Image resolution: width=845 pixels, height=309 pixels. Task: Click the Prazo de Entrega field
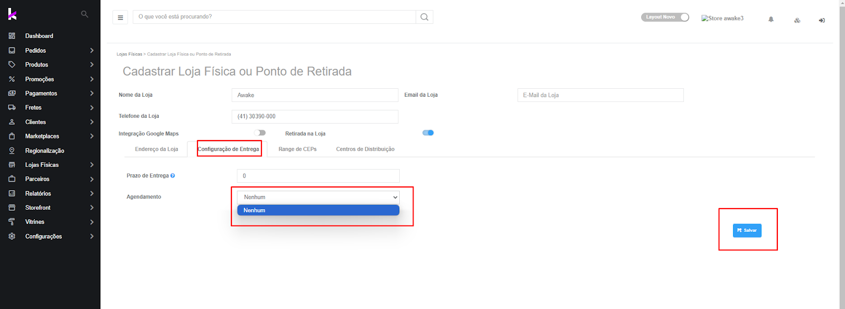(x=318, y=176)
